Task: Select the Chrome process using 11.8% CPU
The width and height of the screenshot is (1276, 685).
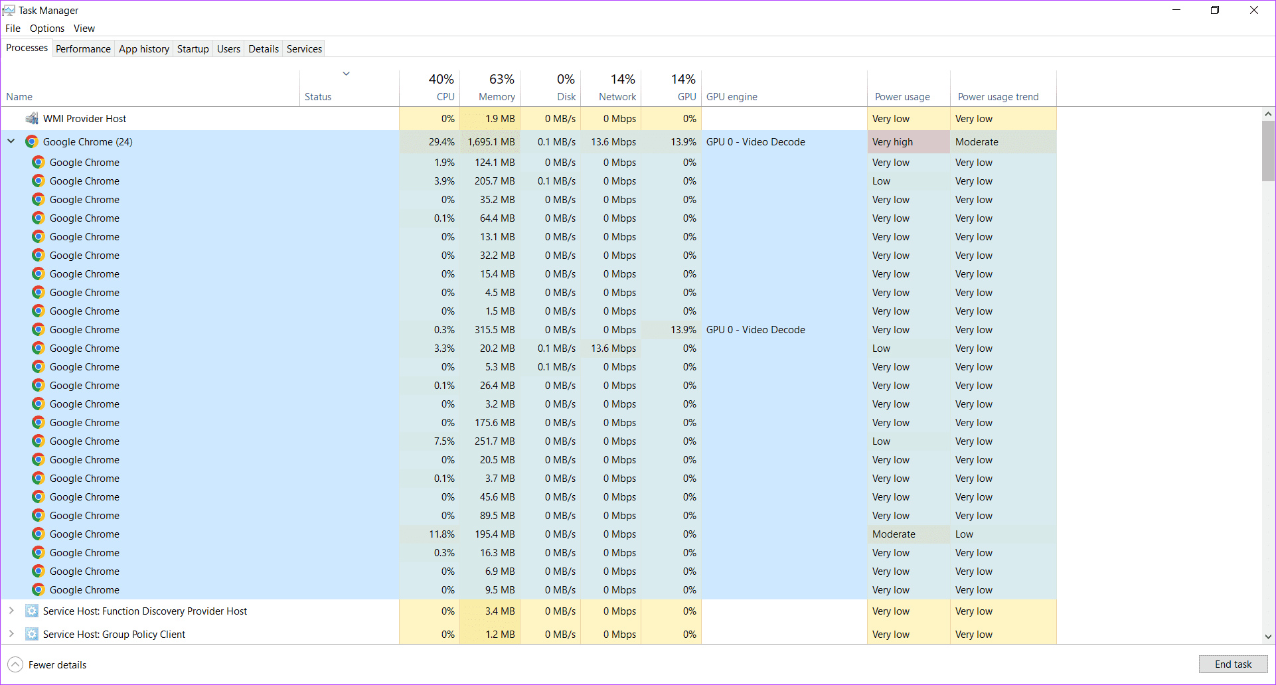Action: coord(528,534)
